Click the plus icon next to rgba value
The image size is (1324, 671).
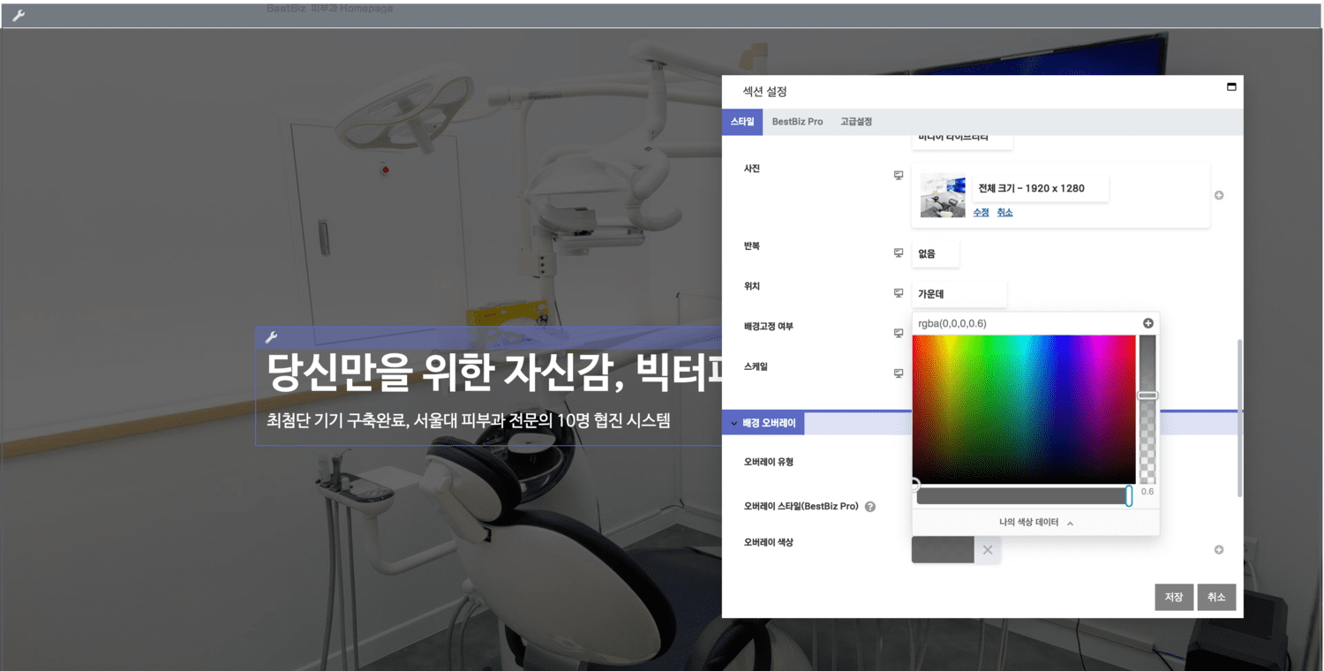(x=1148, y=323)
